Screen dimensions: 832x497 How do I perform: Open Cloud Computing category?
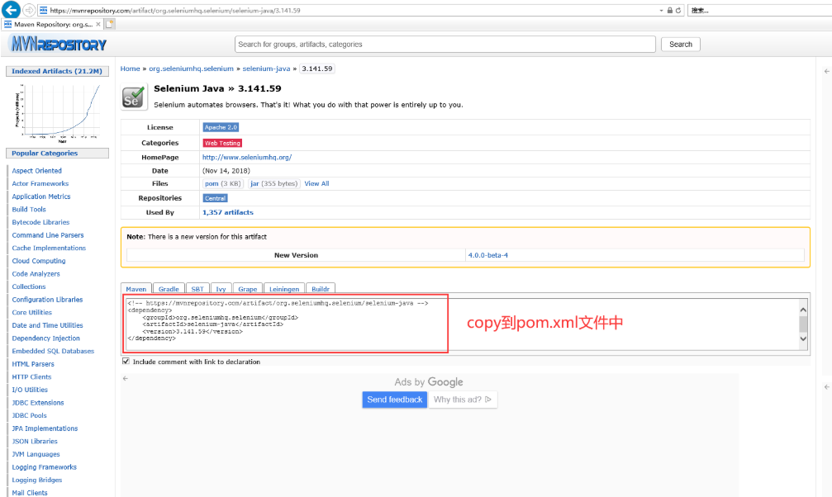point(39,261)
